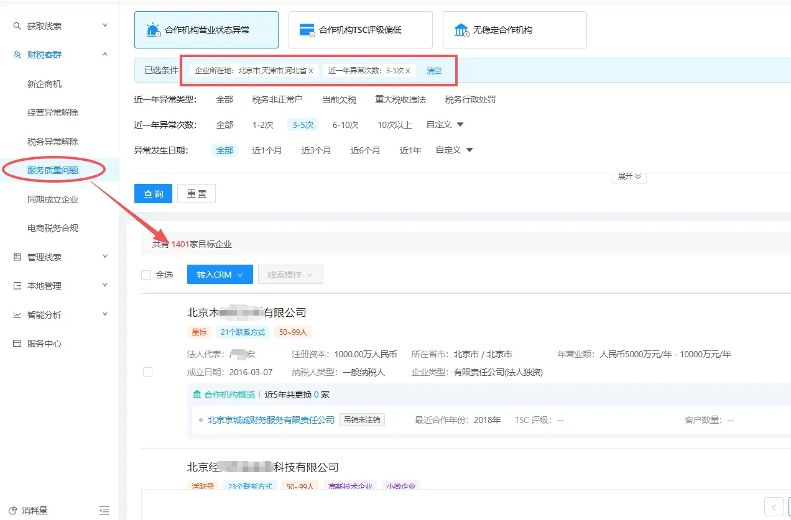Click 清空 to clear selected conditions
The height and width of the screenshot is (520, 791).
point(434,71)
